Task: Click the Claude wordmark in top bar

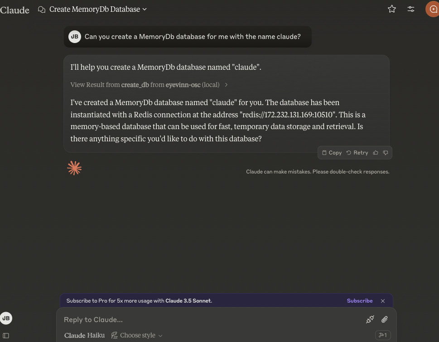Action: pyautogui.click(x=14, y=10)
